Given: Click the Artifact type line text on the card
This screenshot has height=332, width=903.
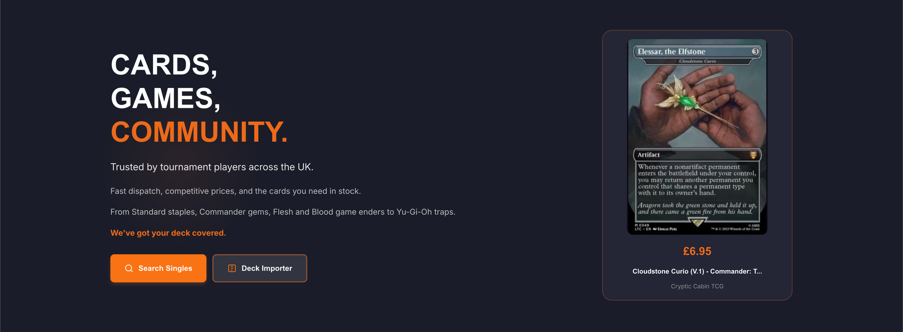Looking at the screenshot, I should coord(648,155).
